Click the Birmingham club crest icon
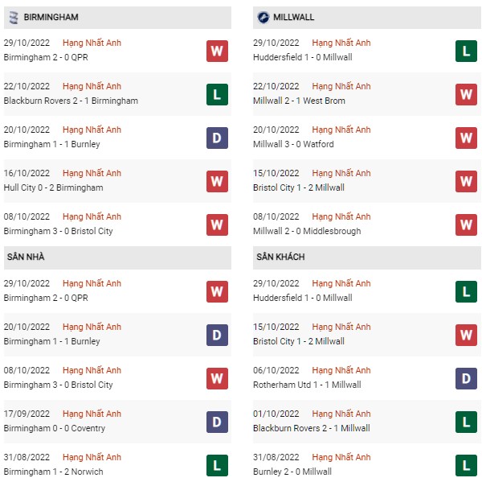Screen dimensions: 482x482 tap(14, 17)
